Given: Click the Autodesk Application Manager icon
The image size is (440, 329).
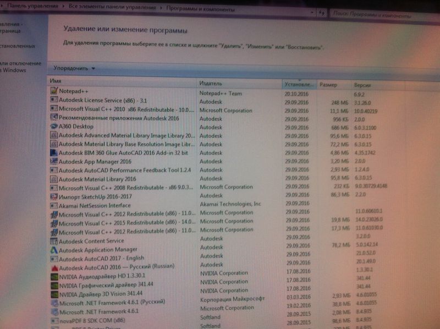Looking at the screenshot, I should coord(54,250).
